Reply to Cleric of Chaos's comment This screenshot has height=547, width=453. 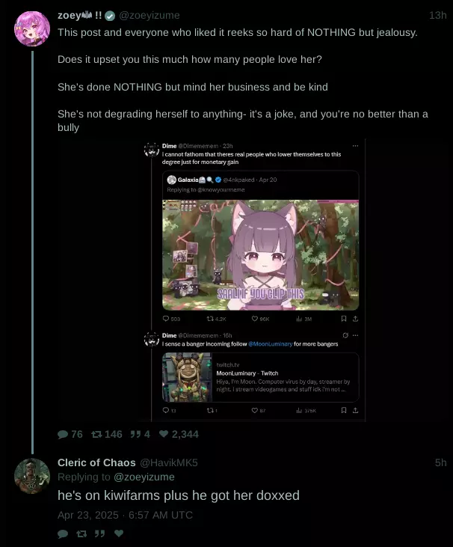tap(63, 534)
